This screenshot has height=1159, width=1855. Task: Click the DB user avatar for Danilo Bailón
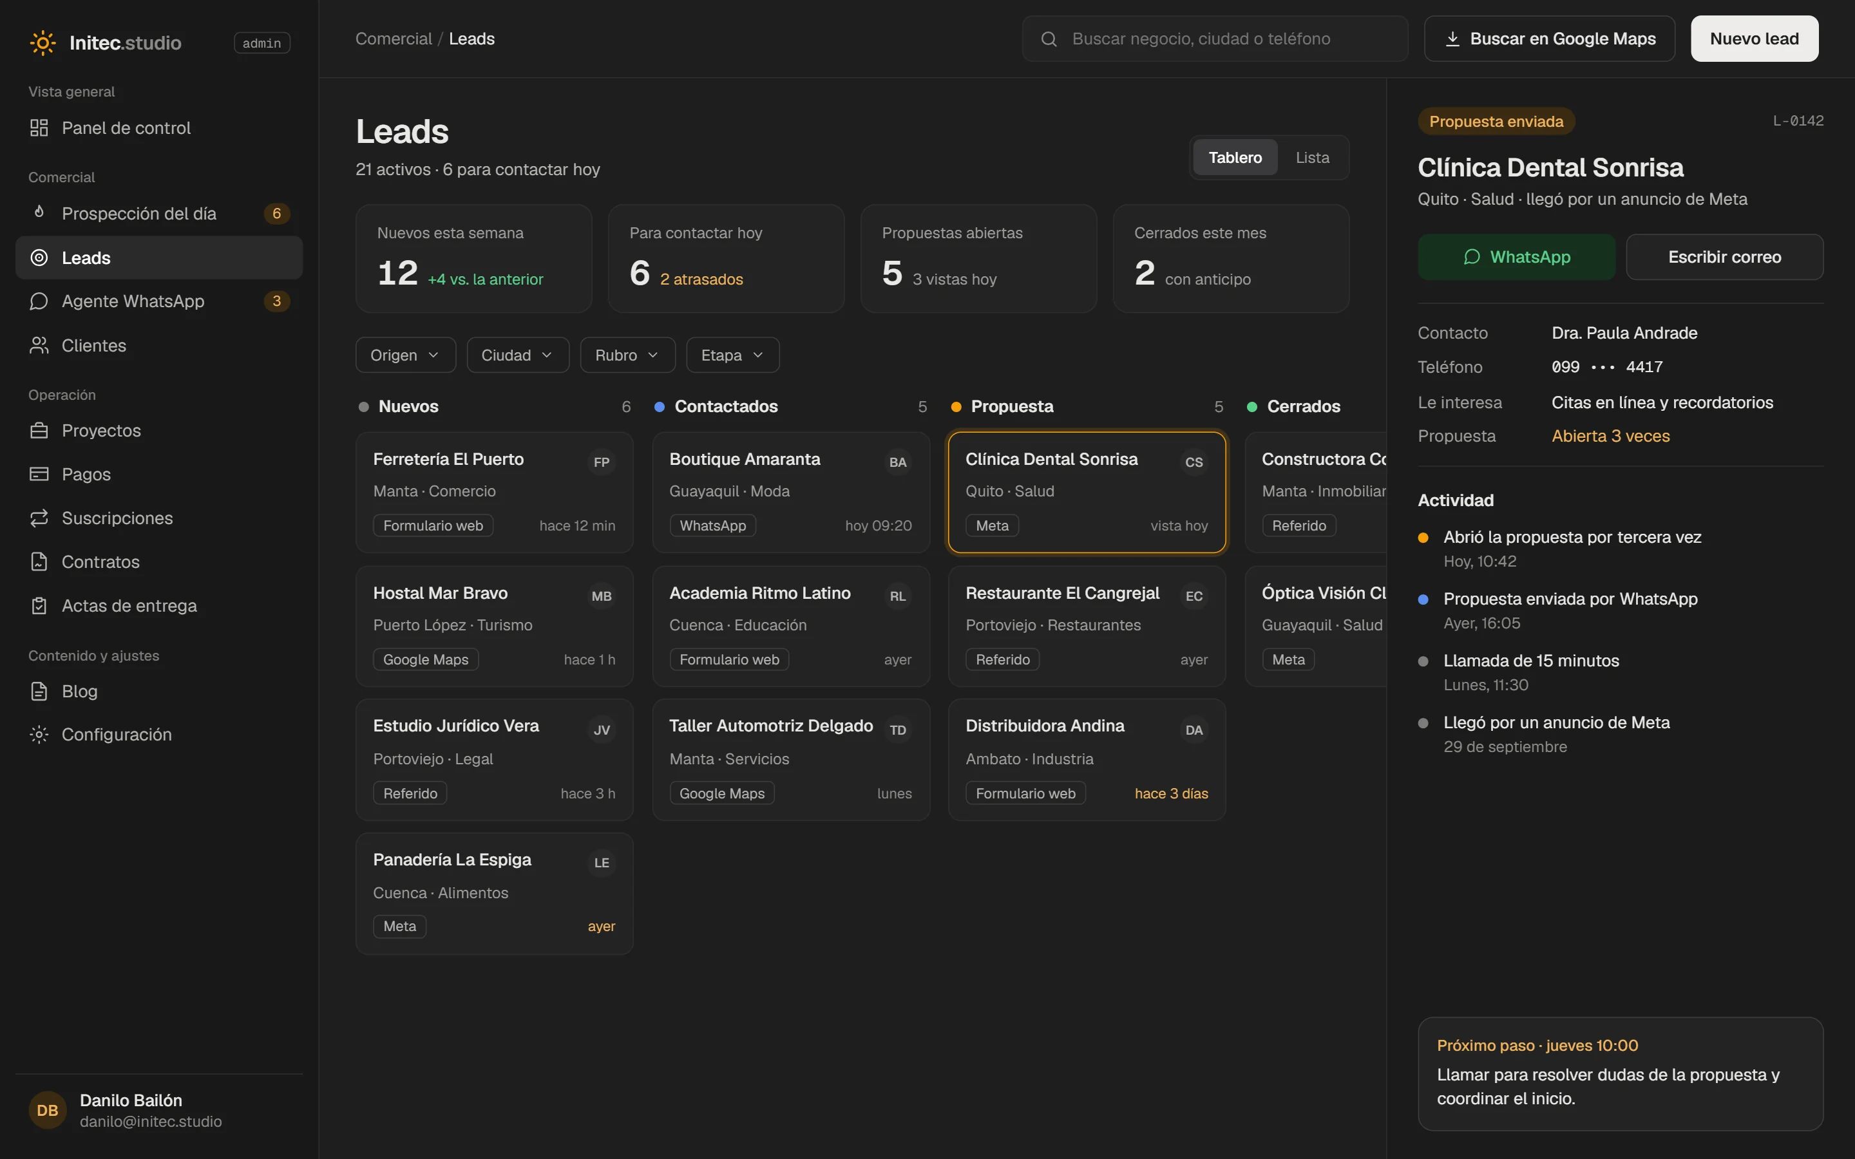click(48, 1110)
